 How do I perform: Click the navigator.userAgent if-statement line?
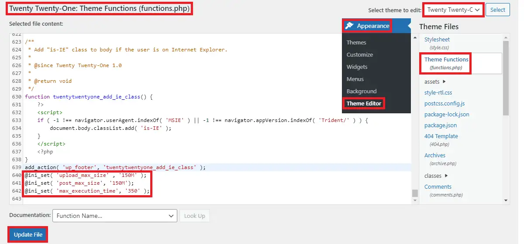[x=203, y=120]
